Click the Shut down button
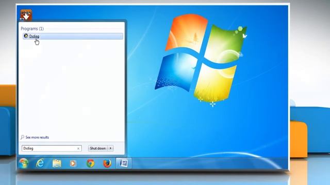The image size is (330, 185). click(x=97, y=149)
